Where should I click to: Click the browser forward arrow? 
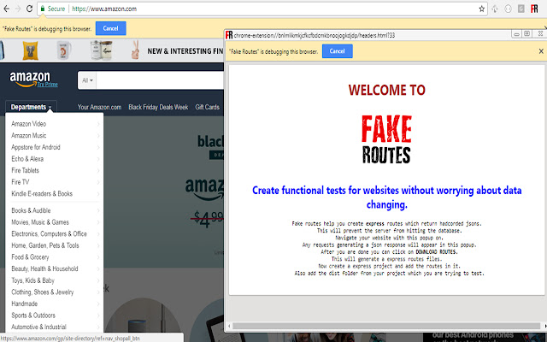point(18,9)
